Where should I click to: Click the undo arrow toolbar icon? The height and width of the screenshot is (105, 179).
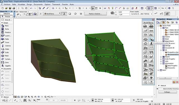click(31, 8)
